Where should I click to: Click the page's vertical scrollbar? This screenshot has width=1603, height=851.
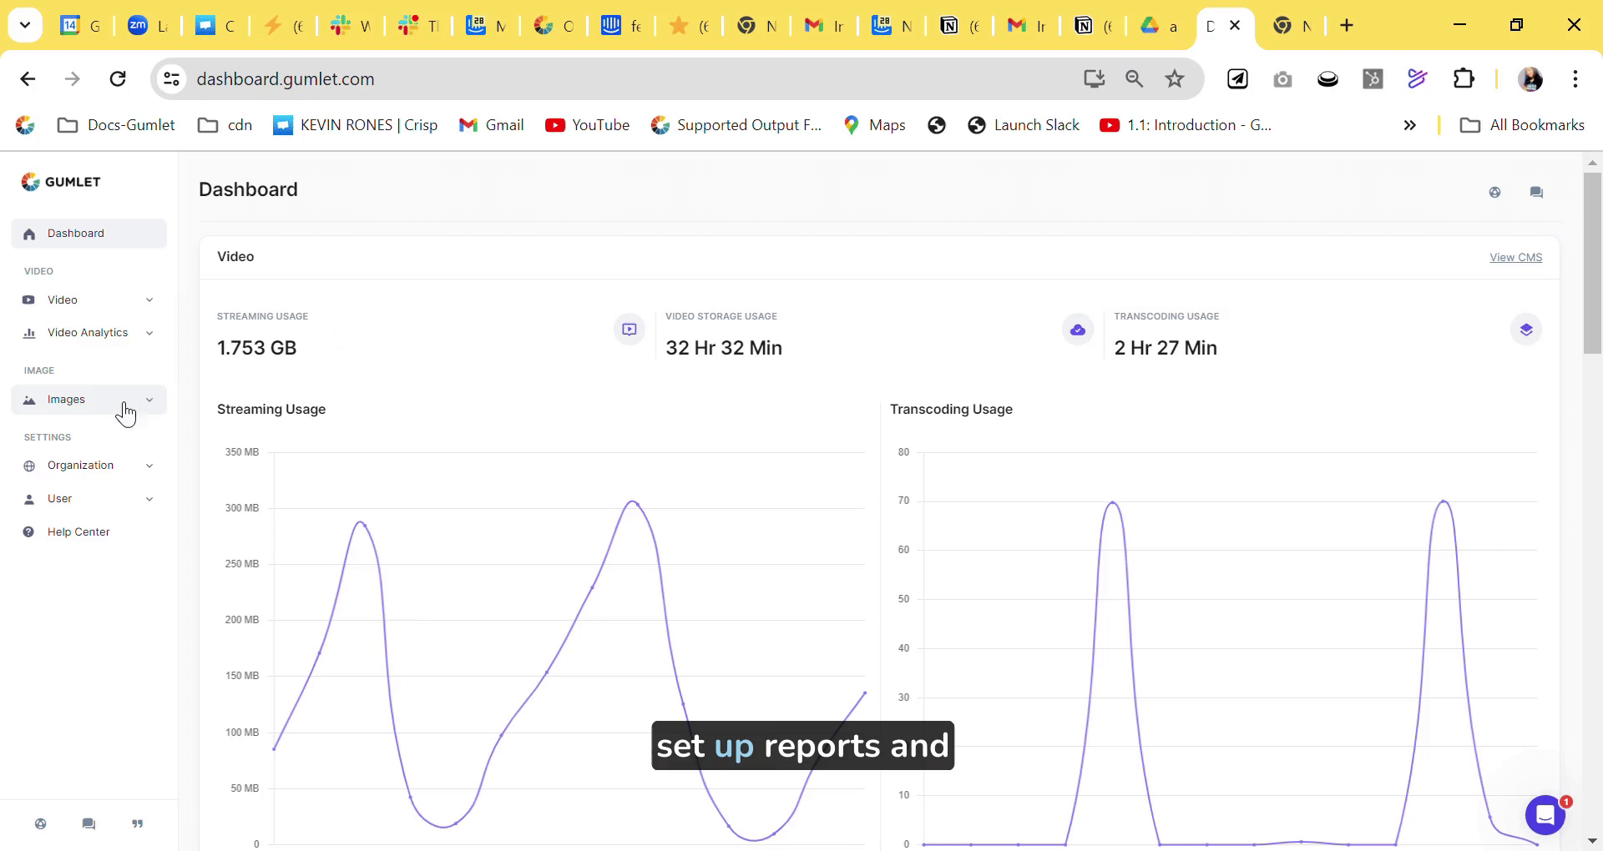1592,263
